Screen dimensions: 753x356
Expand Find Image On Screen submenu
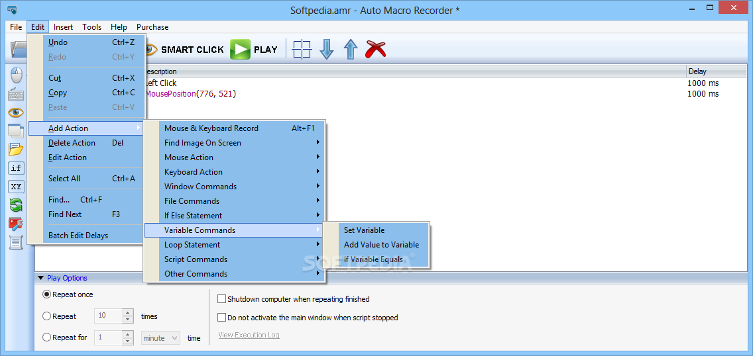235,143
